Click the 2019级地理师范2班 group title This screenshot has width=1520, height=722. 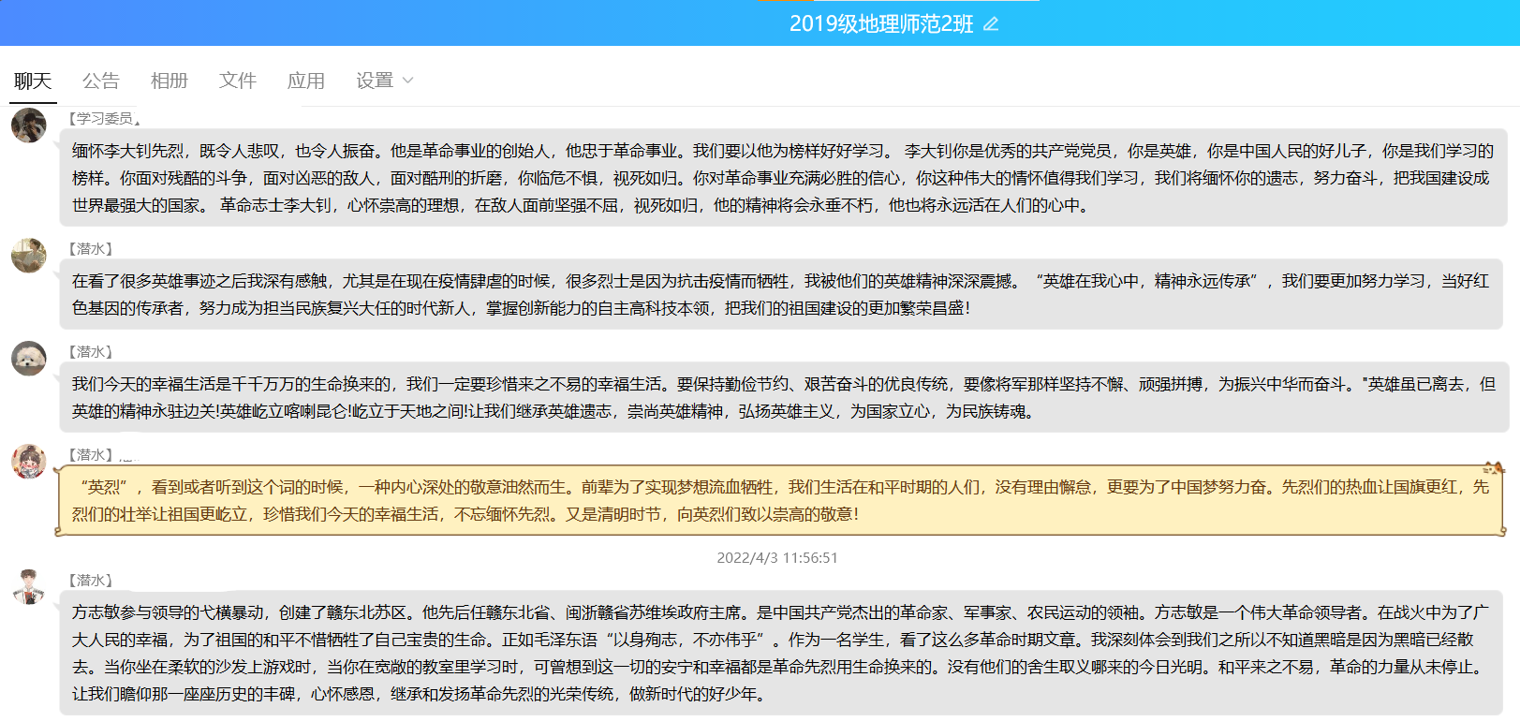coord(880,24)
